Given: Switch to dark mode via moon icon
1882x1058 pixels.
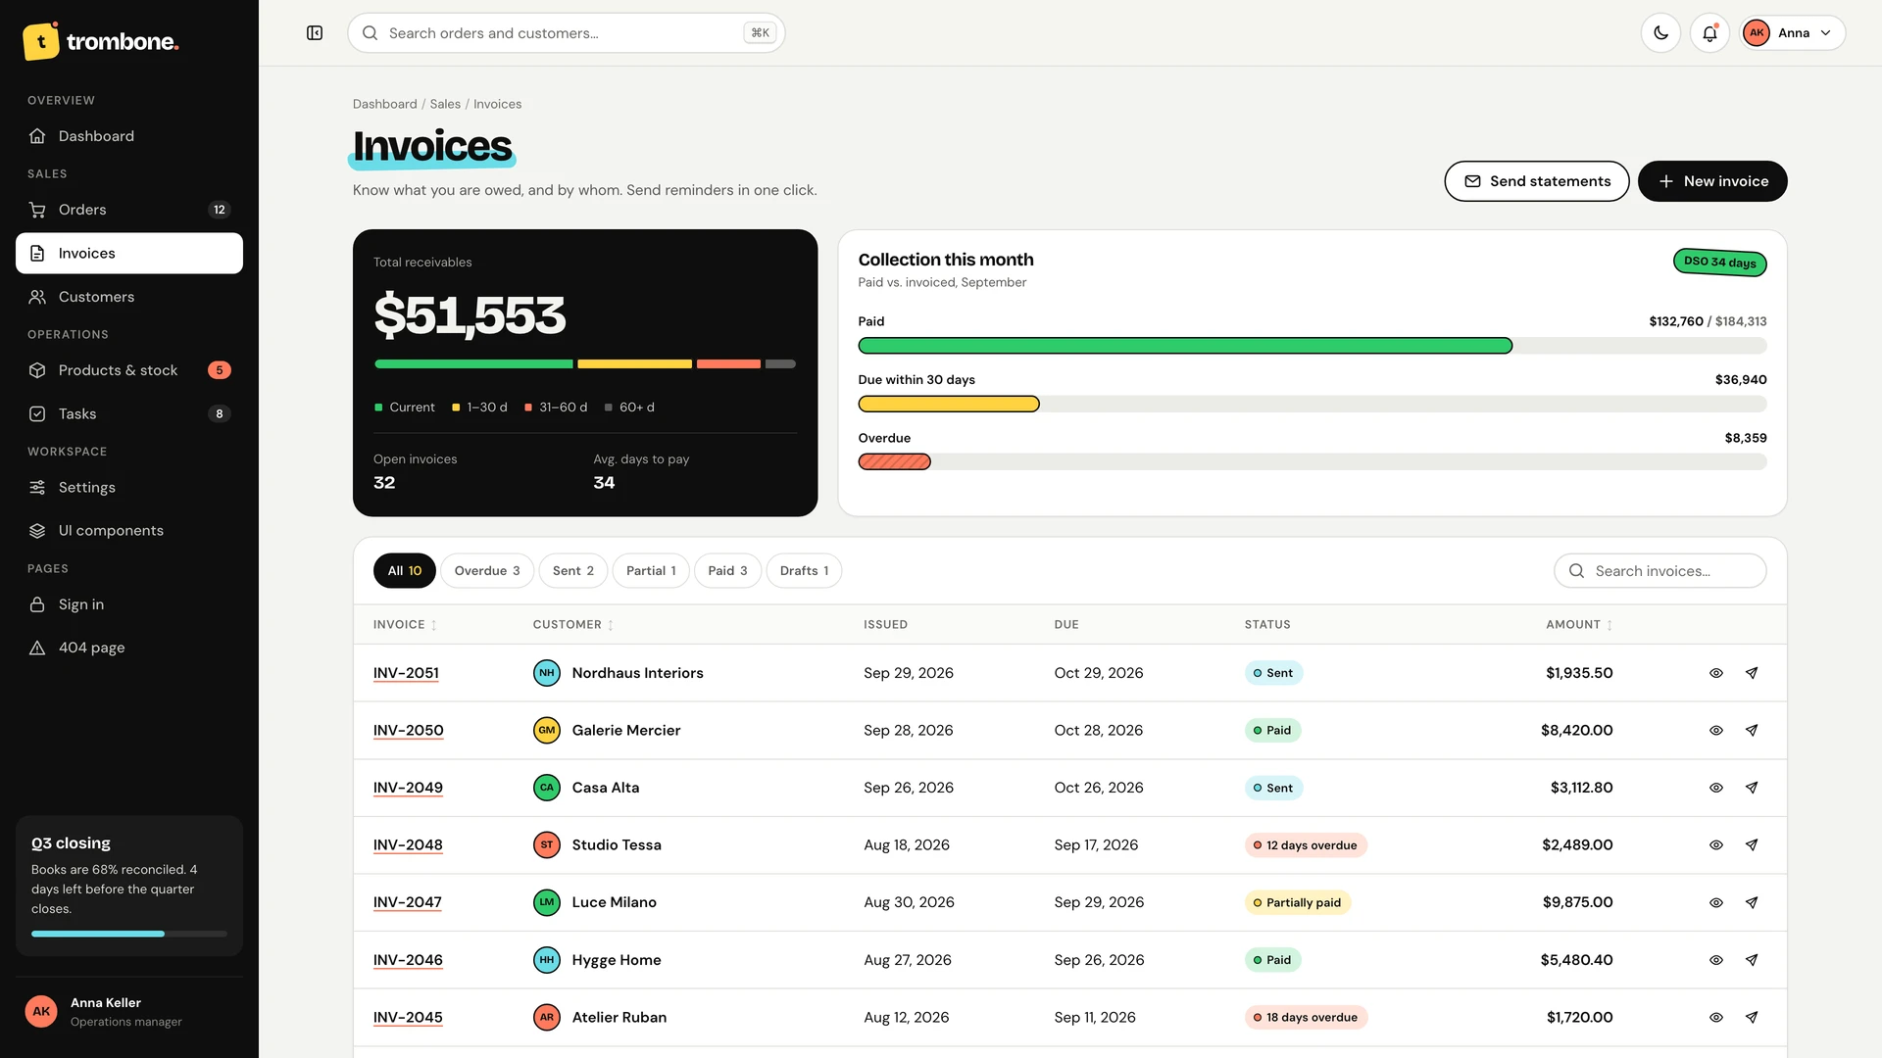Looking at the screenshot, I should tap(1660, 33).
